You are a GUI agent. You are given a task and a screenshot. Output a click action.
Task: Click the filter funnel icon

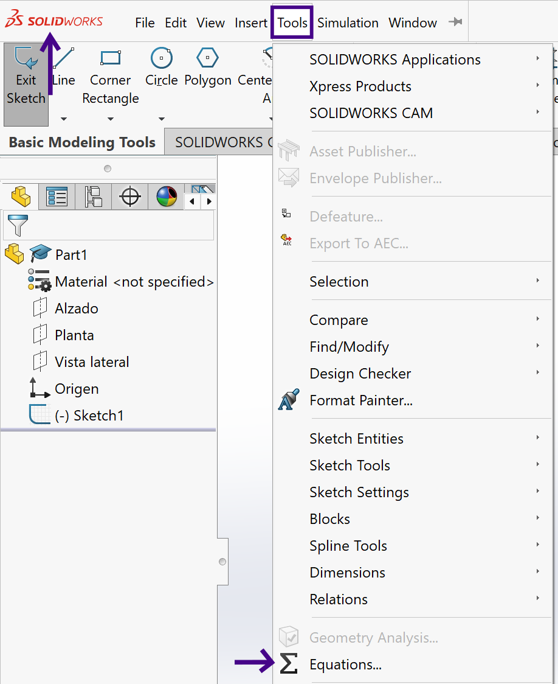[x=18, y=225]
